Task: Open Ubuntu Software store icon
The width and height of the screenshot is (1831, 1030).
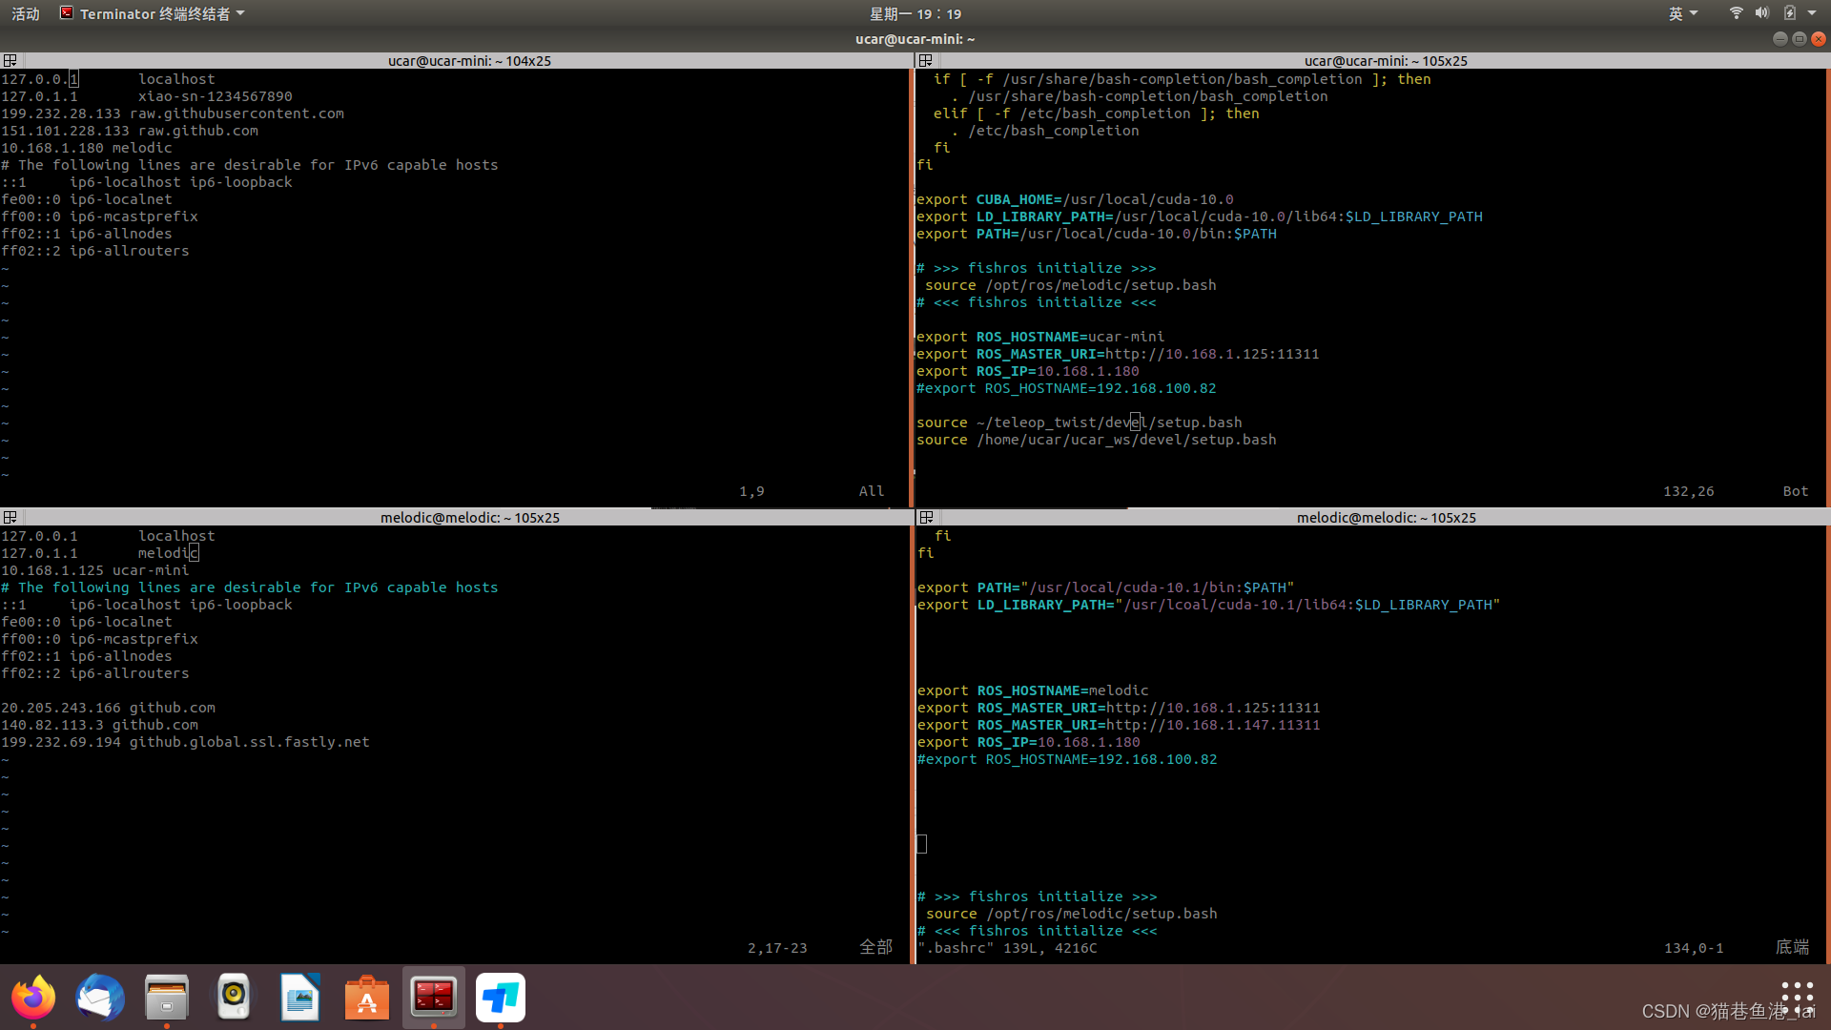Action: pyautogui.click(x=367, y=998)
